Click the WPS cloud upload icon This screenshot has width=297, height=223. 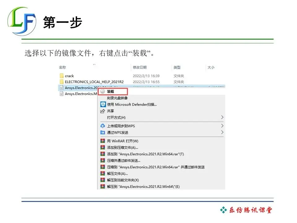pos(102,126)
